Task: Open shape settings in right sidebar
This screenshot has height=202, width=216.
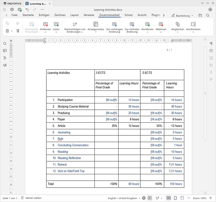Action: click(x=211, y=65)
